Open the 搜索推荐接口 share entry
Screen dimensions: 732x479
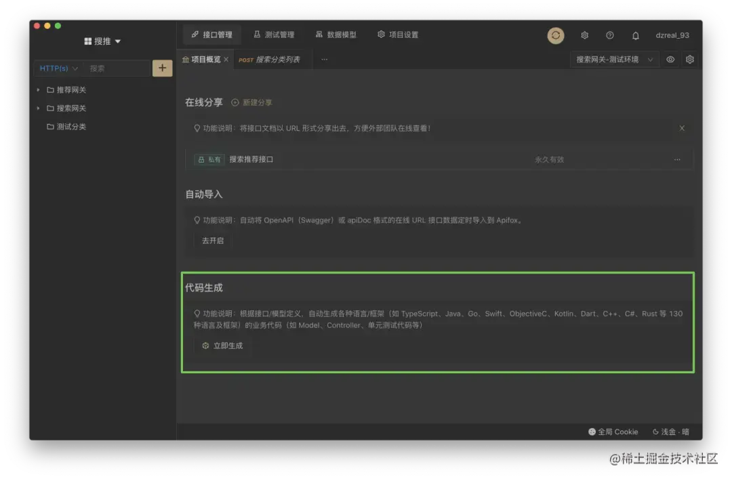(x=251, y=159)
